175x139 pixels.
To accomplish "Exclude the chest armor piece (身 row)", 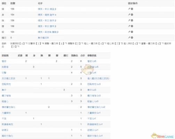I will click(x=132, y=15).
